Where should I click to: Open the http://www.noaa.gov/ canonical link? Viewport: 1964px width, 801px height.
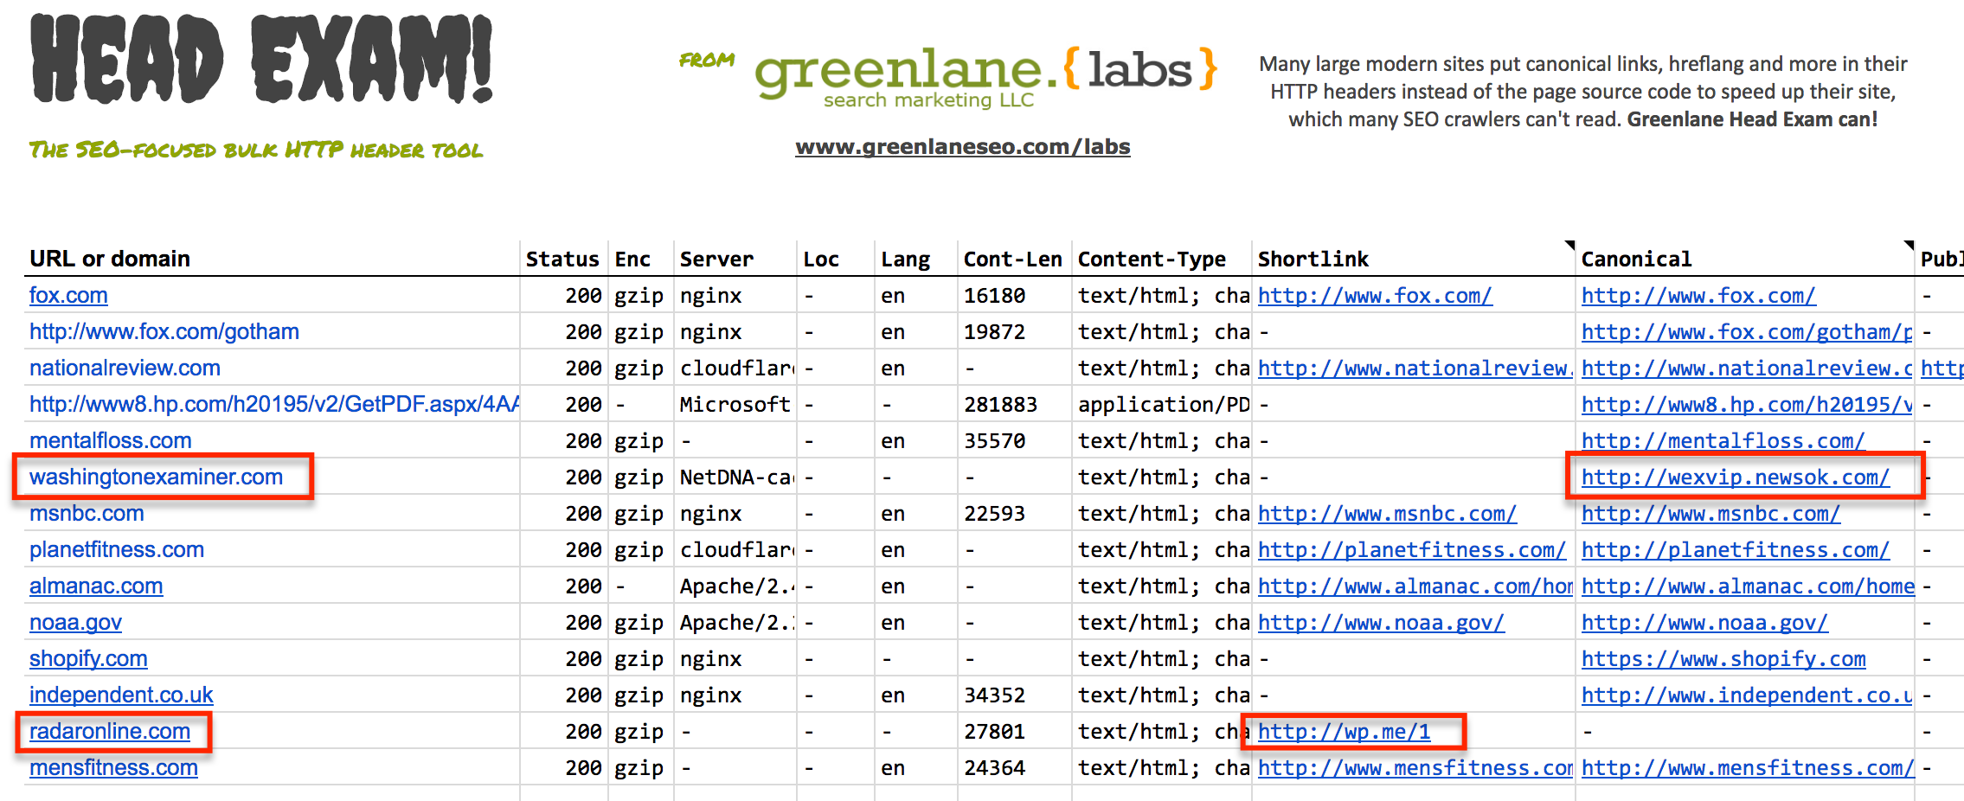click(x=1704, y=623)
